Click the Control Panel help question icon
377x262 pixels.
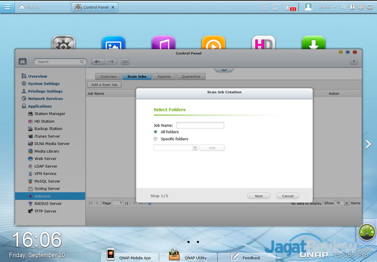click(x=353, y=62)
